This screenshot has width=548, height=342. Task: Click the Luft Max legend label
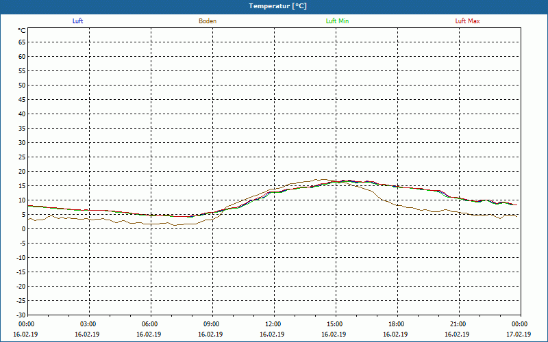click(x=467, y=21)
